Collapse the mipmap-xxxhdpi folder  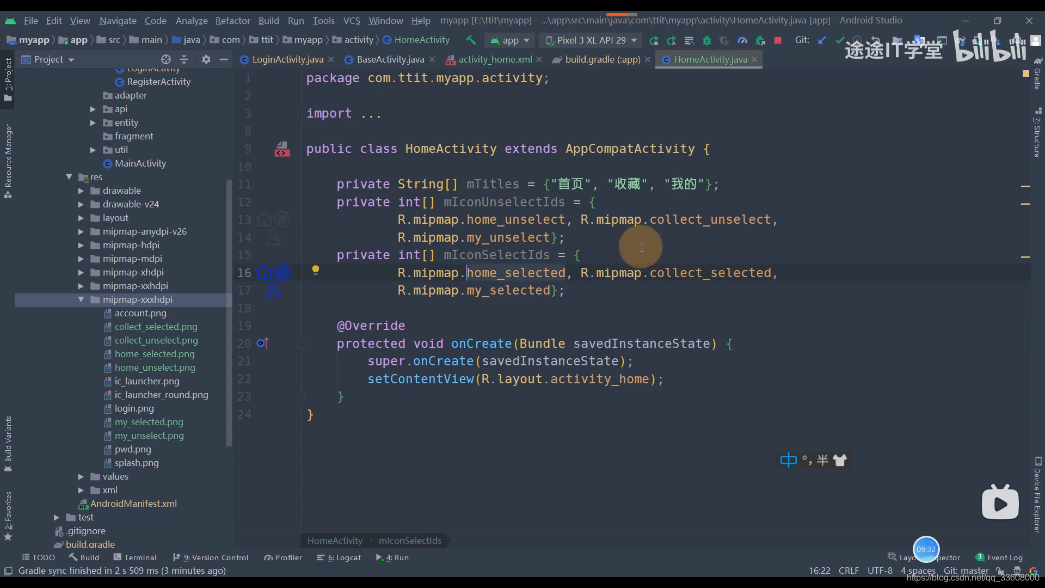tap(81, 299)
